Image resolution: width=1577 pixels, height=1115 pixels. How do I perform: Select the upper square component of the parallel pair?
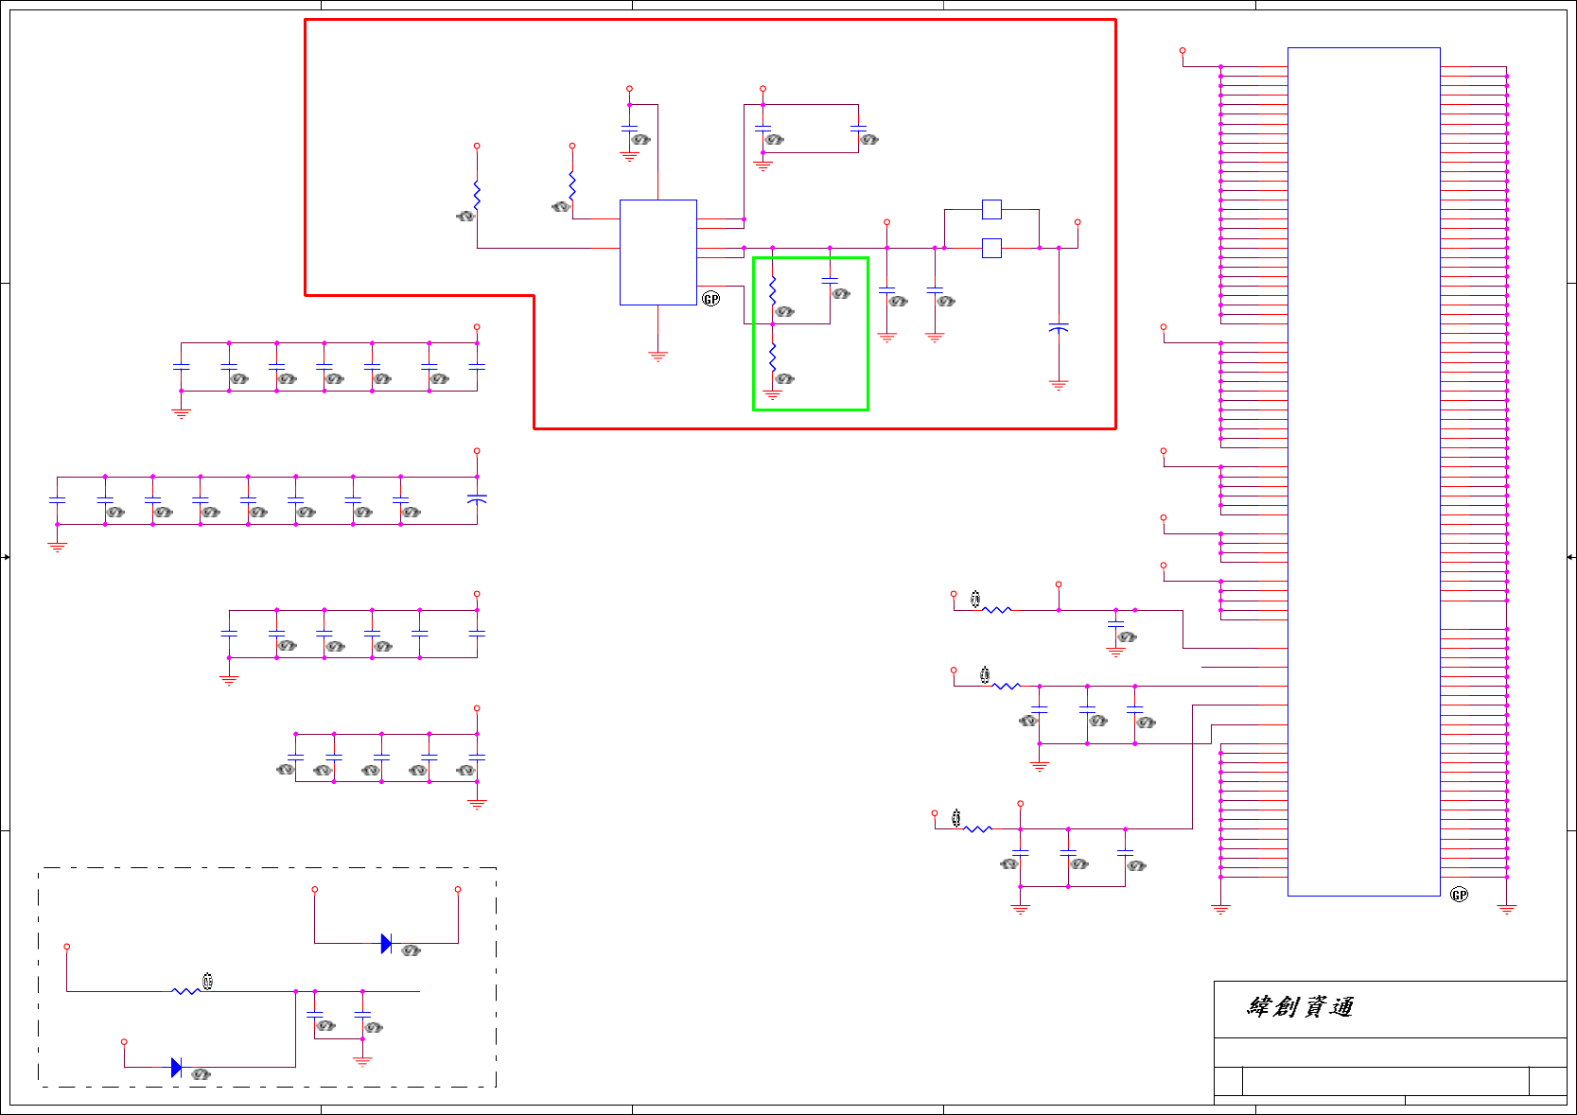(x=991, y=209)
